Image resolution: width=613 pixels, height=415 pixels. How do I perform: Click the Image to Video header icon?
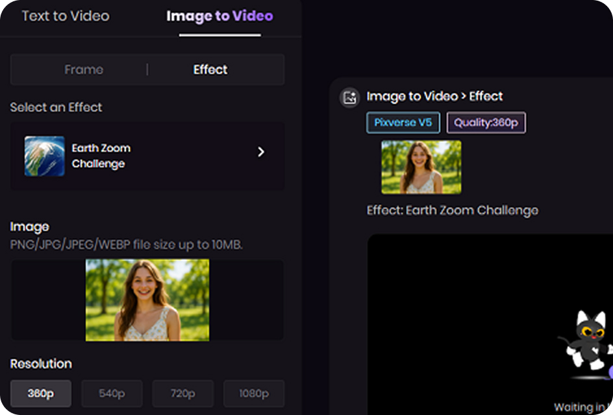click(349, 97)
